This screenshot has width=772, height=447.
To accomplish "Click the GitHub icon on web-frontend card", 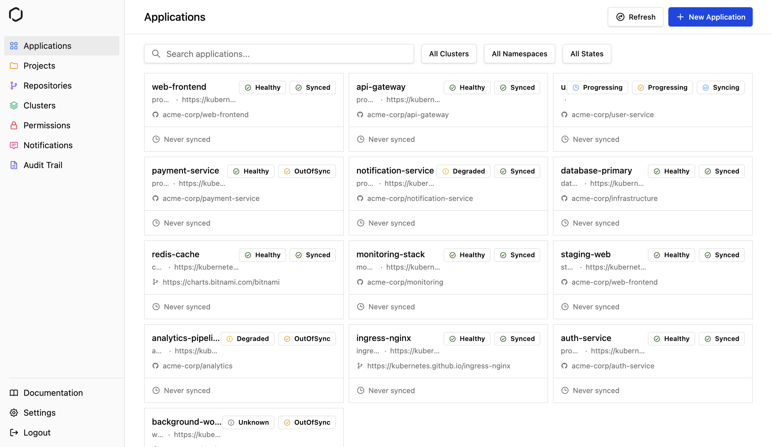I will [155, 115].
